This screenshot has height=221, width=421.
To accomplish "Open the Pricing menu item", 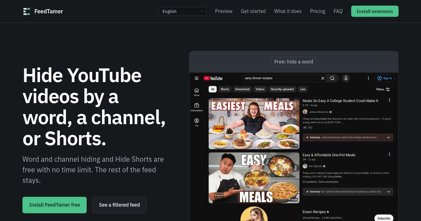I will [x=318, y=11].
